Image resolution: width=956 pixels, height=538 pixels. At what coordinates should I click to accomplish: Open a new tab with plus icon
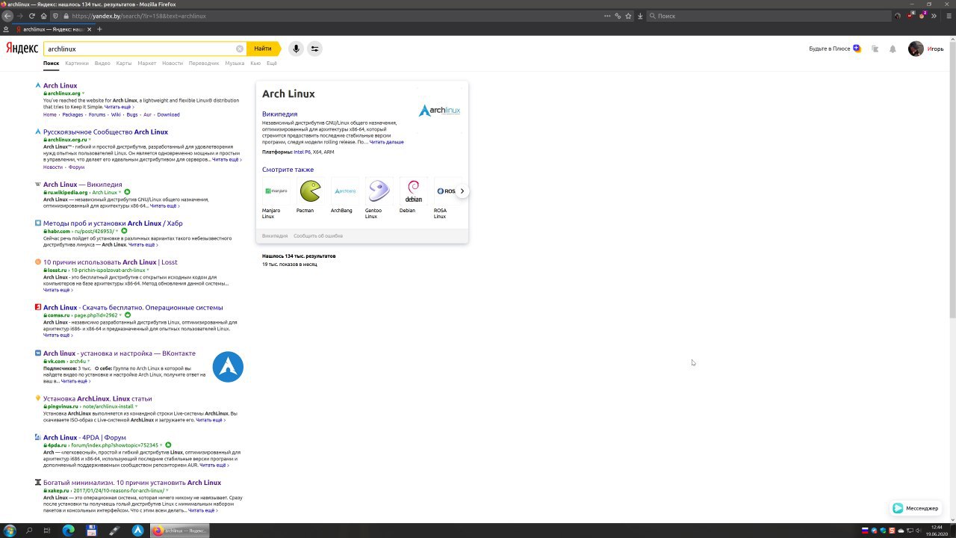pyautogui.click(x=99, y=29)
